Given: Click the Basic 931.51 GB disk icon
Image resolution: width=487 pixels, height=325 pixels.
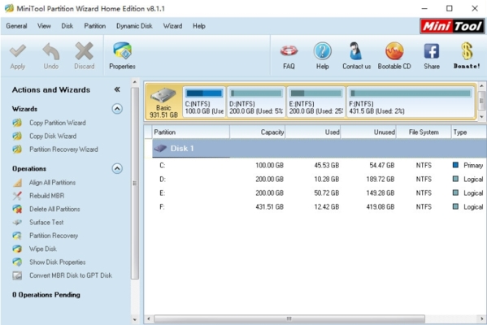Looking at the screenshot, I should (x=163, y=95).
